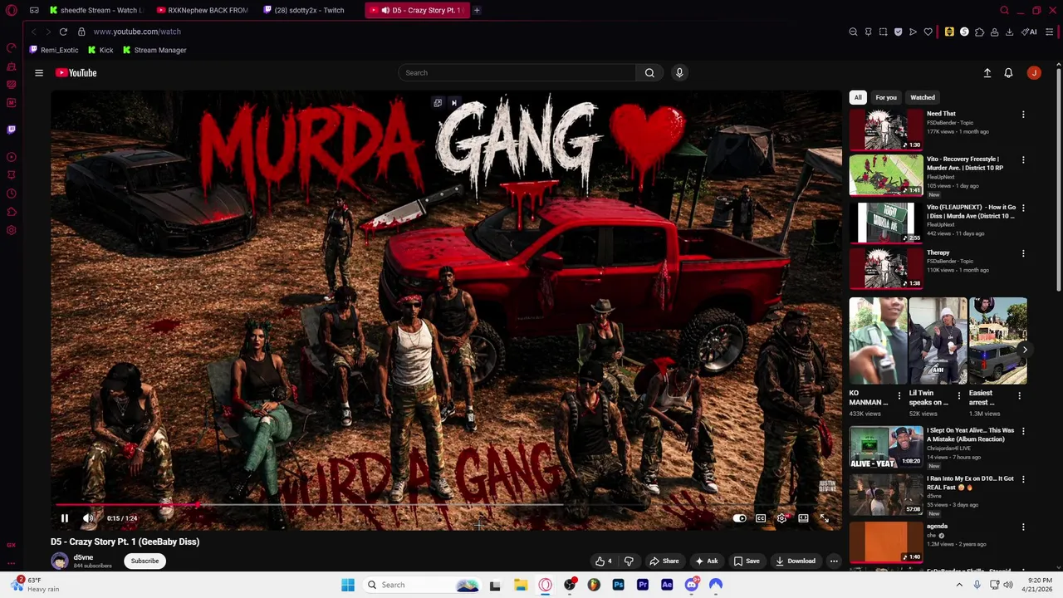
Task: Launch Photoshop from the taskbar
Action: click(x=618, y=585)
